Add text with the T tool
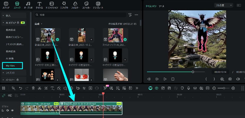Viewport: 245px width, 118px height. tap(52, 88)
